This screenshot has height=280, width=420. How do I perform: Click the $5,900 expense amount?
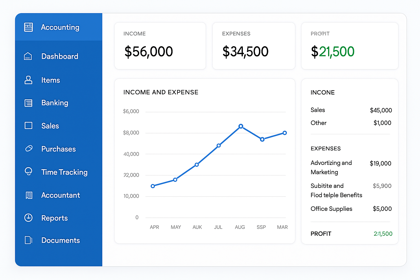(x=382, y=186)
